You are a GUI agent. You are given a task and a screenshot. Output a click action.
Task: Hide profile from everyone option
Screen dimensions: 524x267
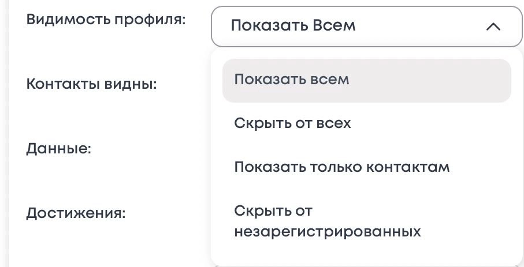pos(292,123)
